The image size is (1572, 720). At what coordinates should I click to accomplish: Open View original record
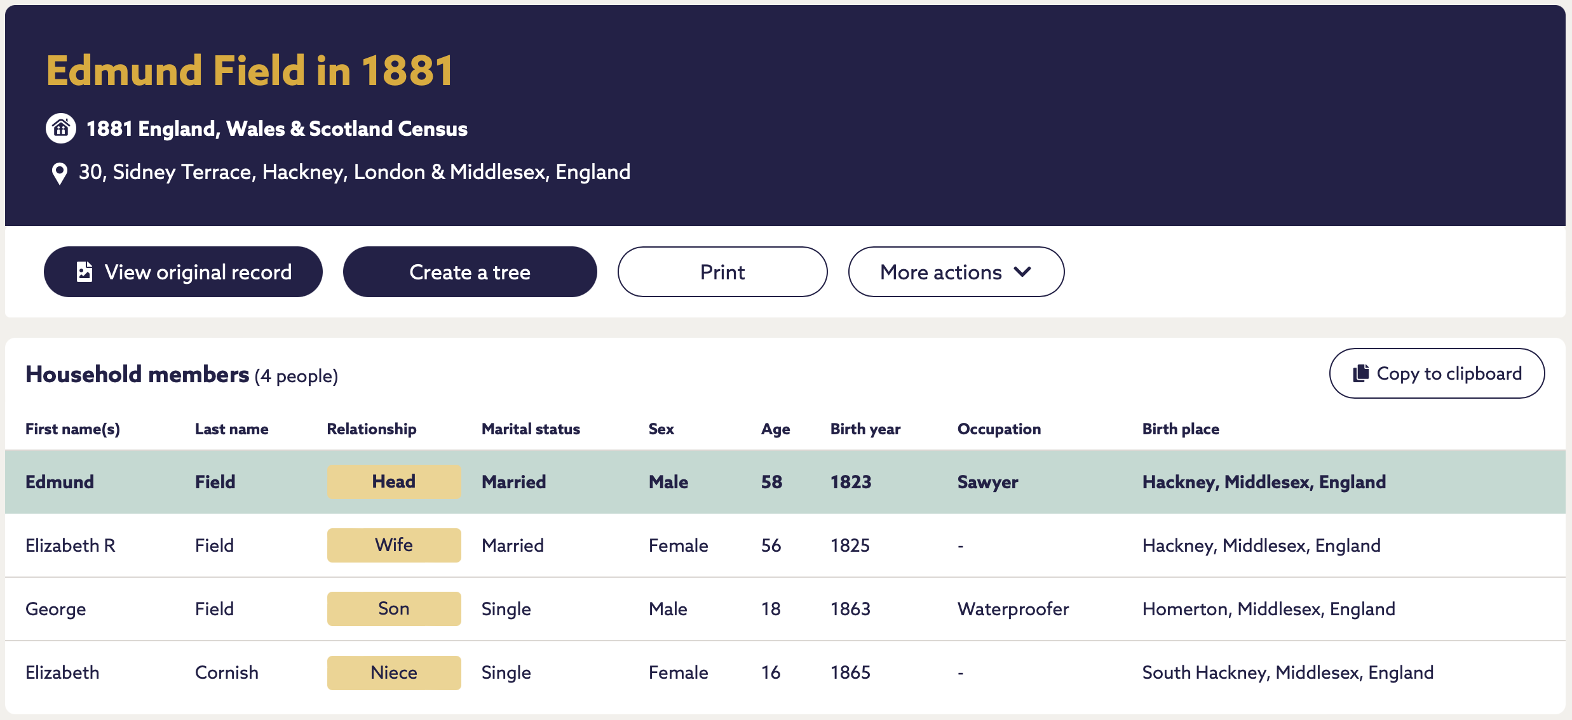pos(183,272)
